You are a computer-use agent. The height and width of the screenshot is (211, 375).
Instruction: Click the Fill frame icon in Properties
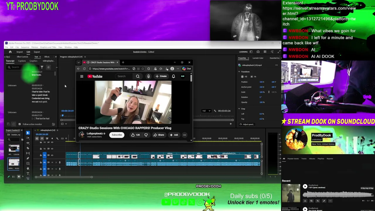point(242,76)
